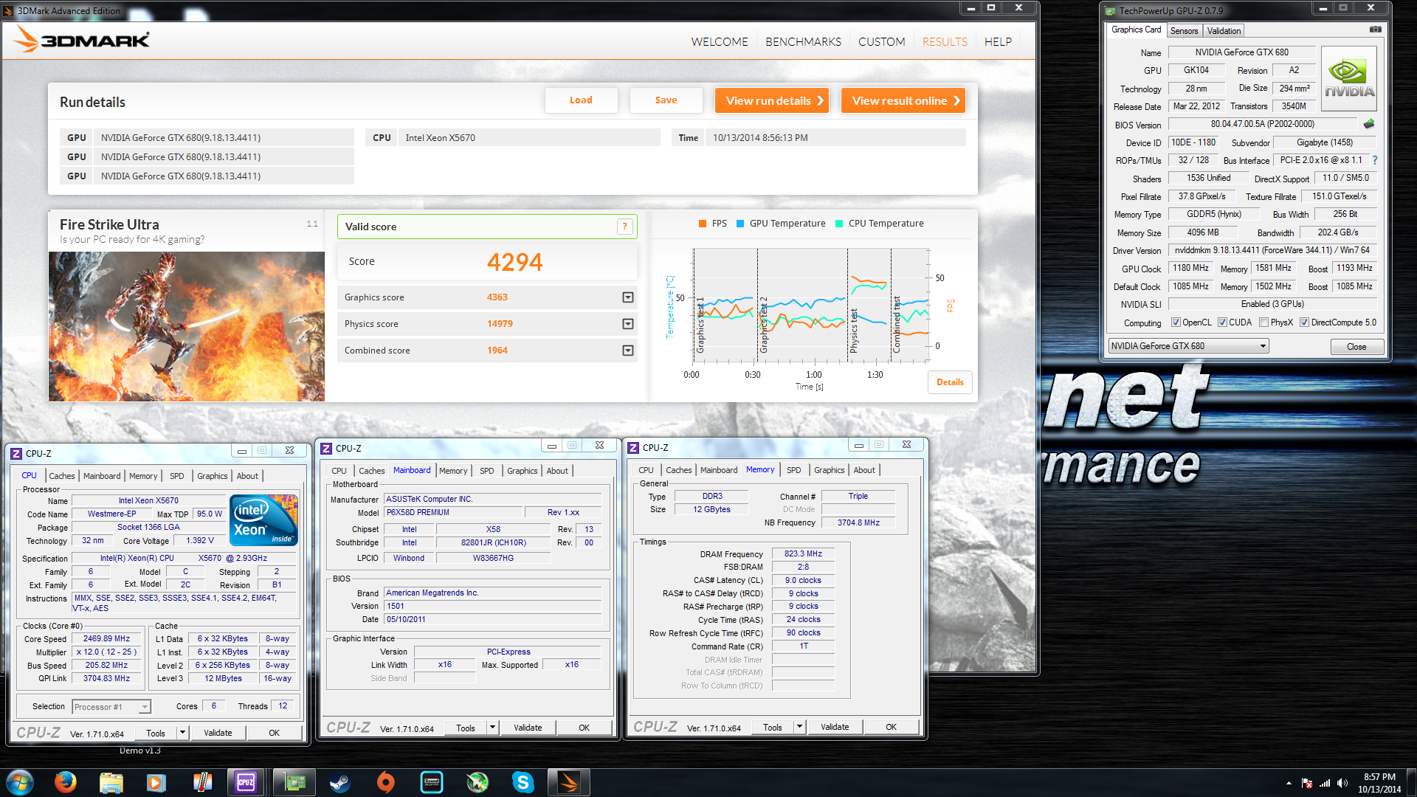
Task: Switch to 3DMark taskbar icon
Action: (569, 782)
